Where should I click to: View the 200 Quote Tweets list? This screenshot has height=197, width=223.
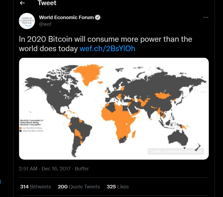(x=79, y=187)
